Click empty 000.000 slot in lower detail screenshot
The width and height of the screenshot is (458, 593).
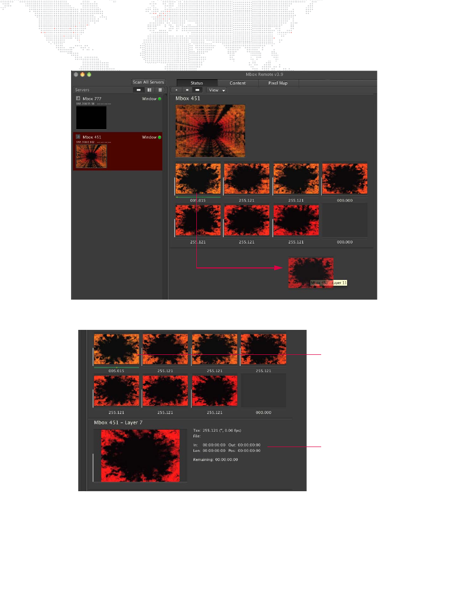(x=264, y=391)
